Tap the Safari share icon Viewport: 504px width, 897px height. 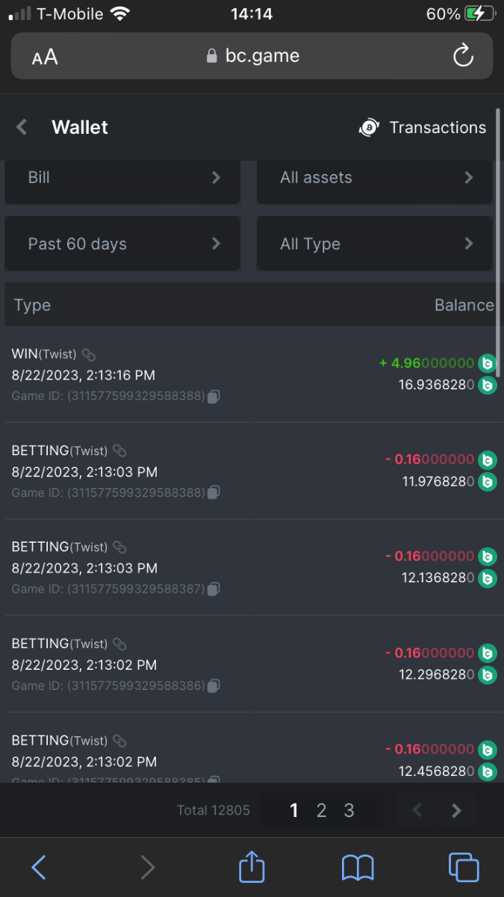252,867
